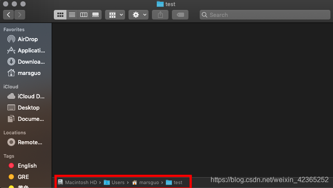Click the iCloud section header
This screenshot has width=333, height=188.
11,87
